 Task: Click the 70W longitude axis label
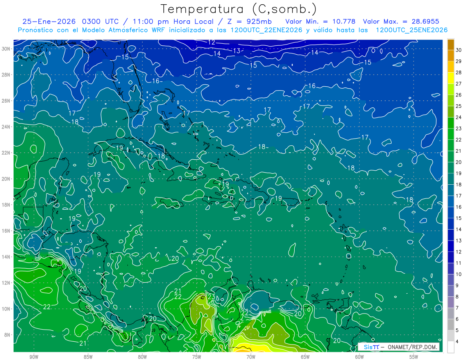click(251, 357)
